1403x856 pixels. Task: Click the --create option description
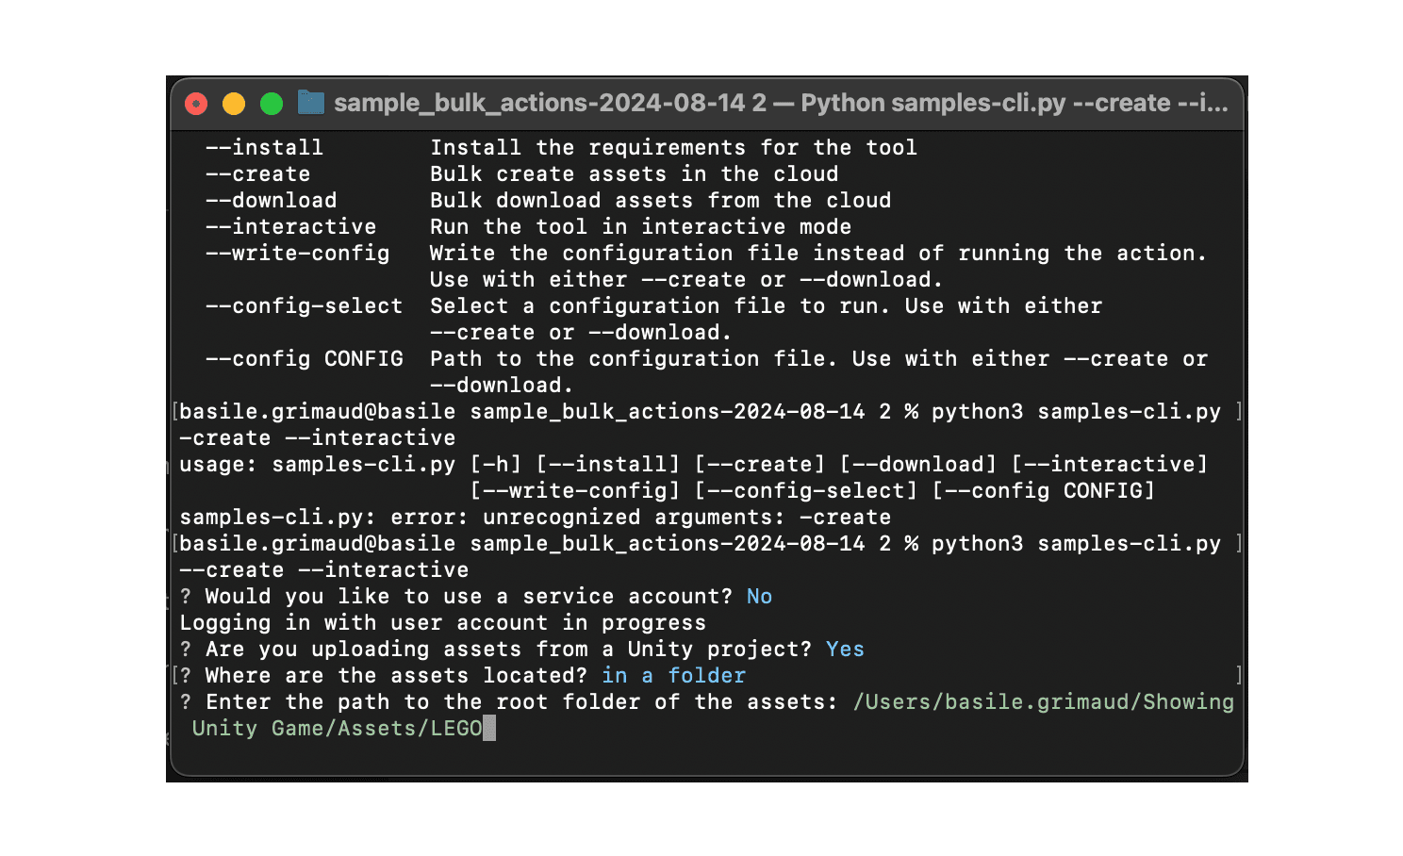(x=633, y=173)
